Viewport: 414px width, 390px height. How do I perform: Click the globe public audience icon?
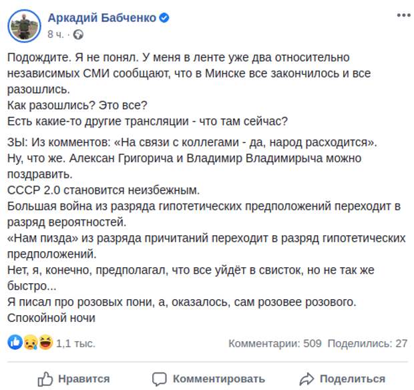click(78, 35)
